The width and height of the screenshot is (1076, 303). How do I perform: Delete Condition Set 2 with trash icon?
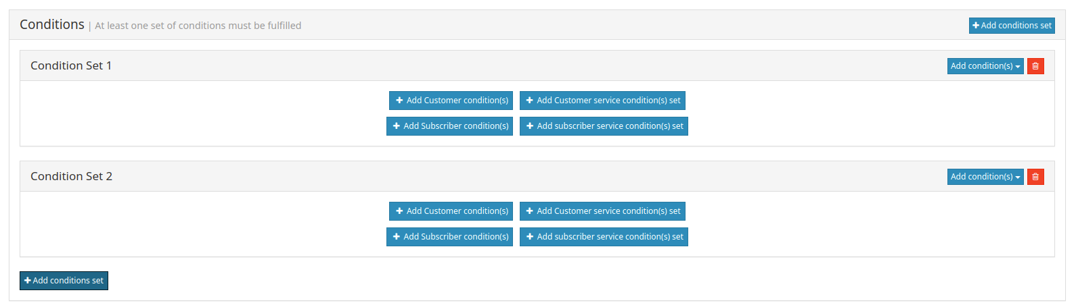(x=1035, y=177)
